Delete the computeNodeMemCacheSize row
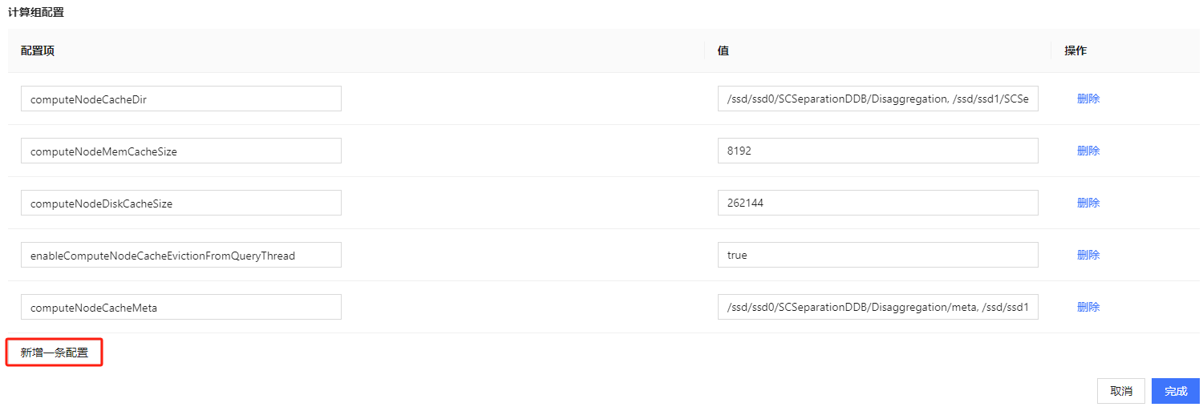The height and width of the screenshot is (411, 1203). (x=1088, y=151)
